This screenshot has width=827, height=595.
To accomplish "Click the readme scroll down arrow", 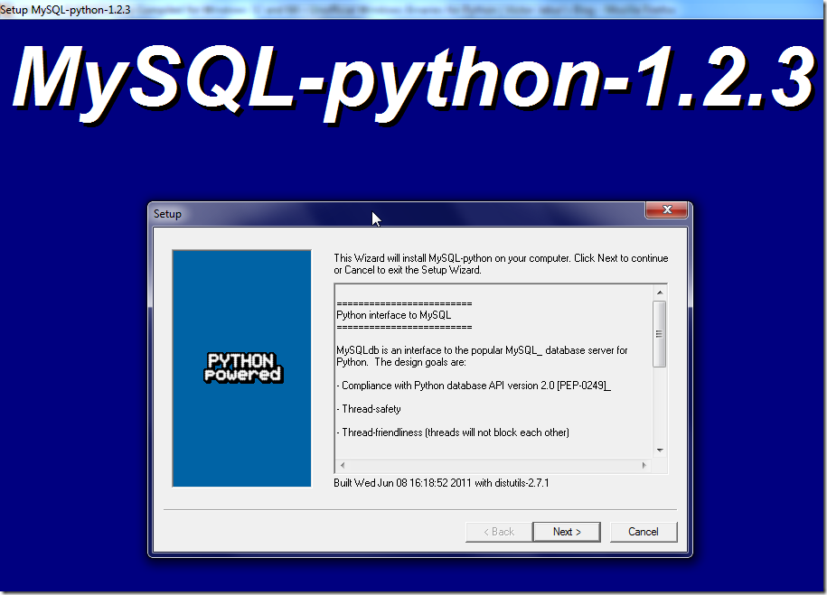I will coord(659,451).
